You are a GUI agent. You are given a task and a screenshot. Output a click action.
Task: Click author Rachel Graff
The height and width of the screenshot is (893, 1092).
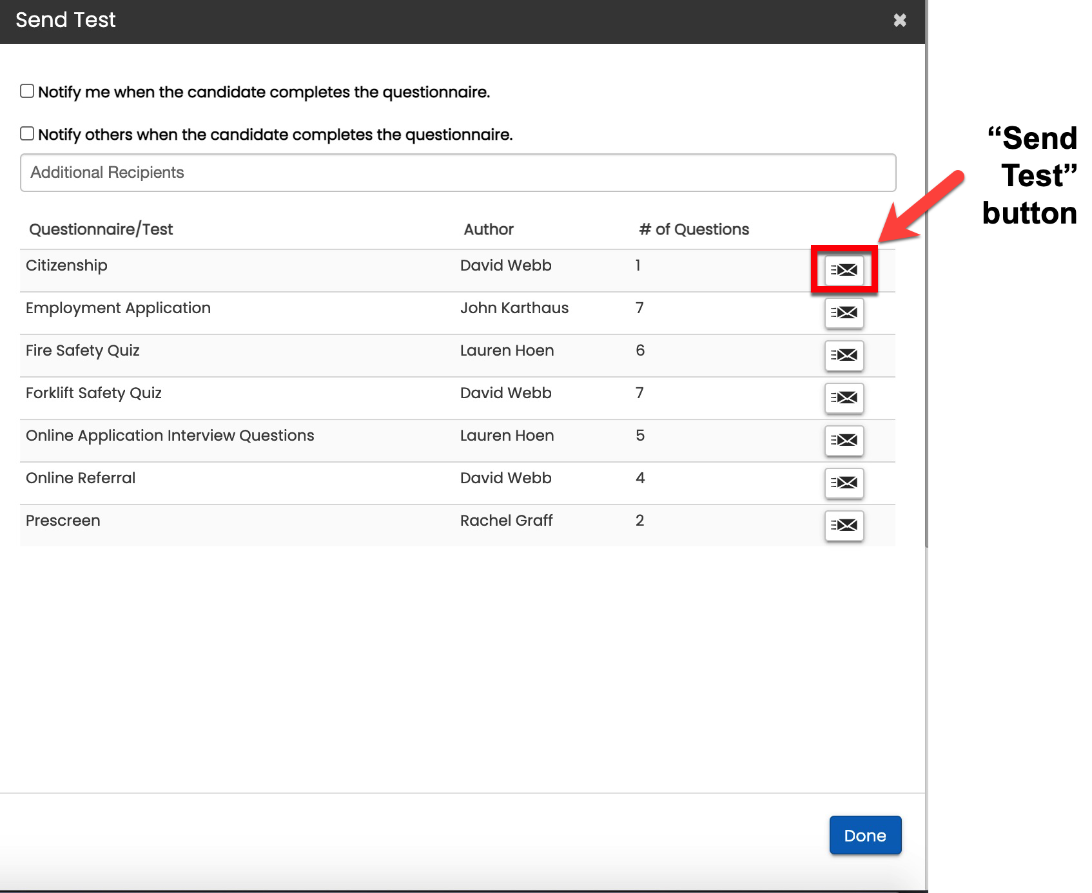tap(506, 521)
